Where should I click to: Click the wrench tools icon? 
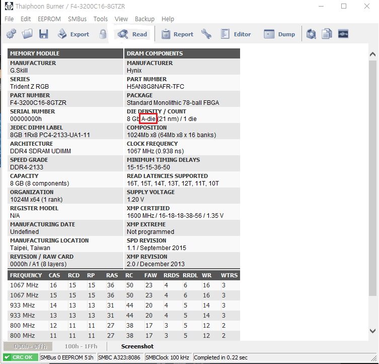click(206, 34)
